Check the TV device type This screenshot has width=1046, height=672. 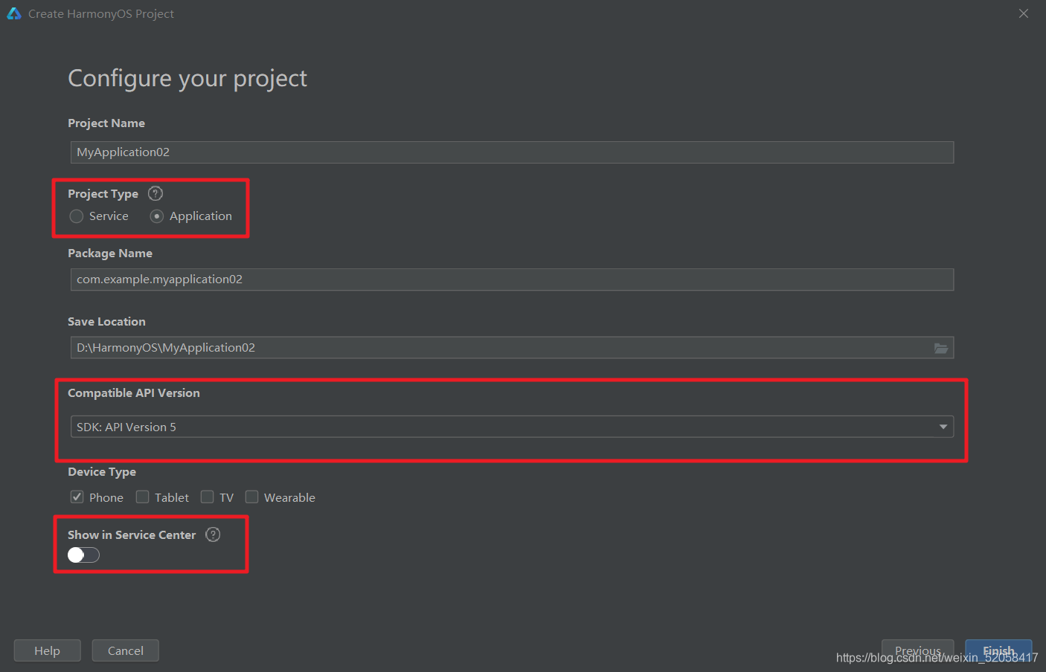point(217,497)
